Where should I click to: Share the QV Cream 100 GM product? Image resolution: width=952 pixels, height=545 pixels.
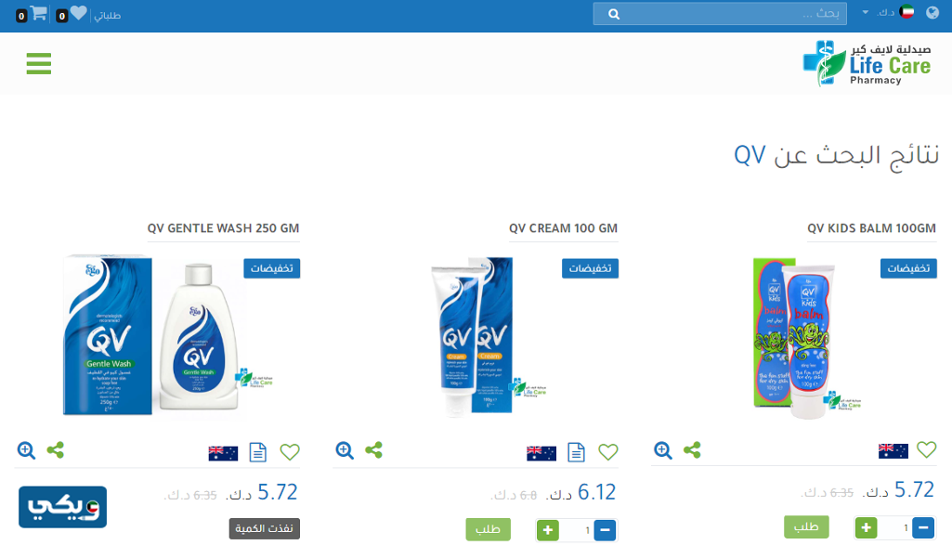[x=373, y=450]
